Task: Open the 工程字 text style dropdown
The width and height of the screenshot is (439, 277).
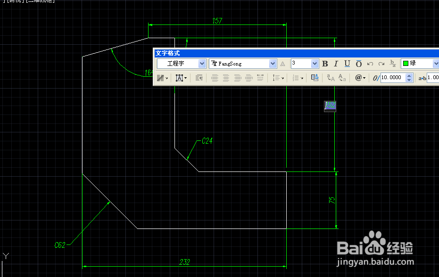Action: pos(202,64)
